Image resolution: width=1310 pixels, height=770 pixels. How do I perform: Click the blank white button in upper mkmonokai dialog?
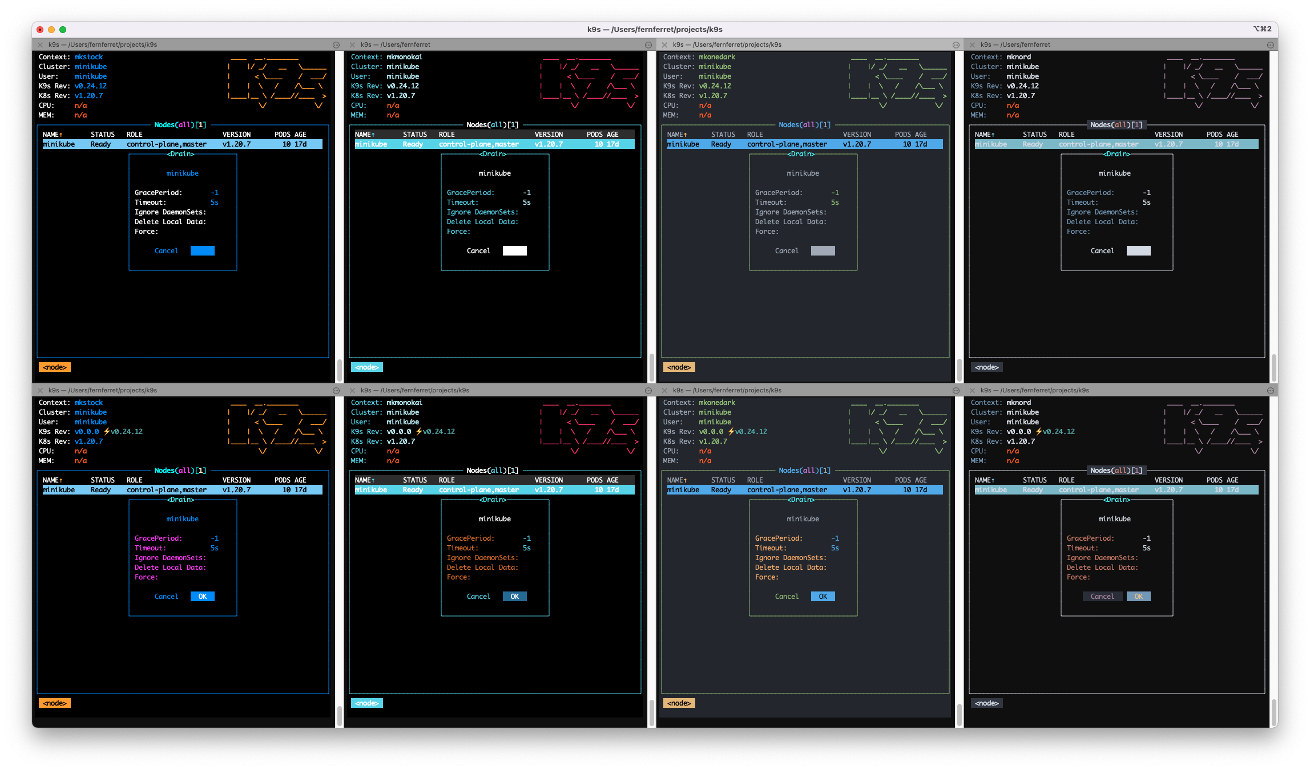515,251
